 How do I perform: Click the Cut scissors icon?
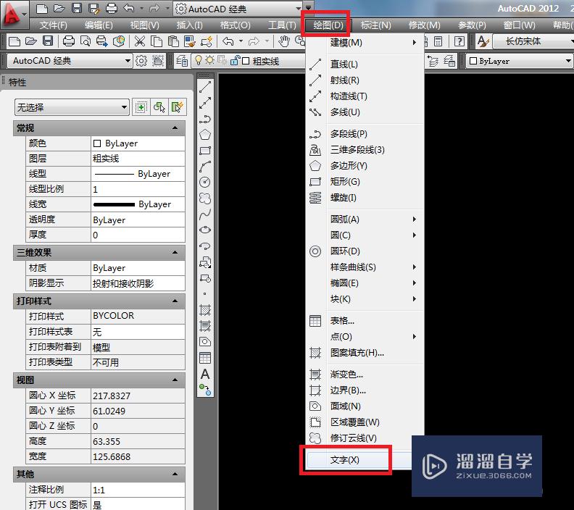[139, 41]
